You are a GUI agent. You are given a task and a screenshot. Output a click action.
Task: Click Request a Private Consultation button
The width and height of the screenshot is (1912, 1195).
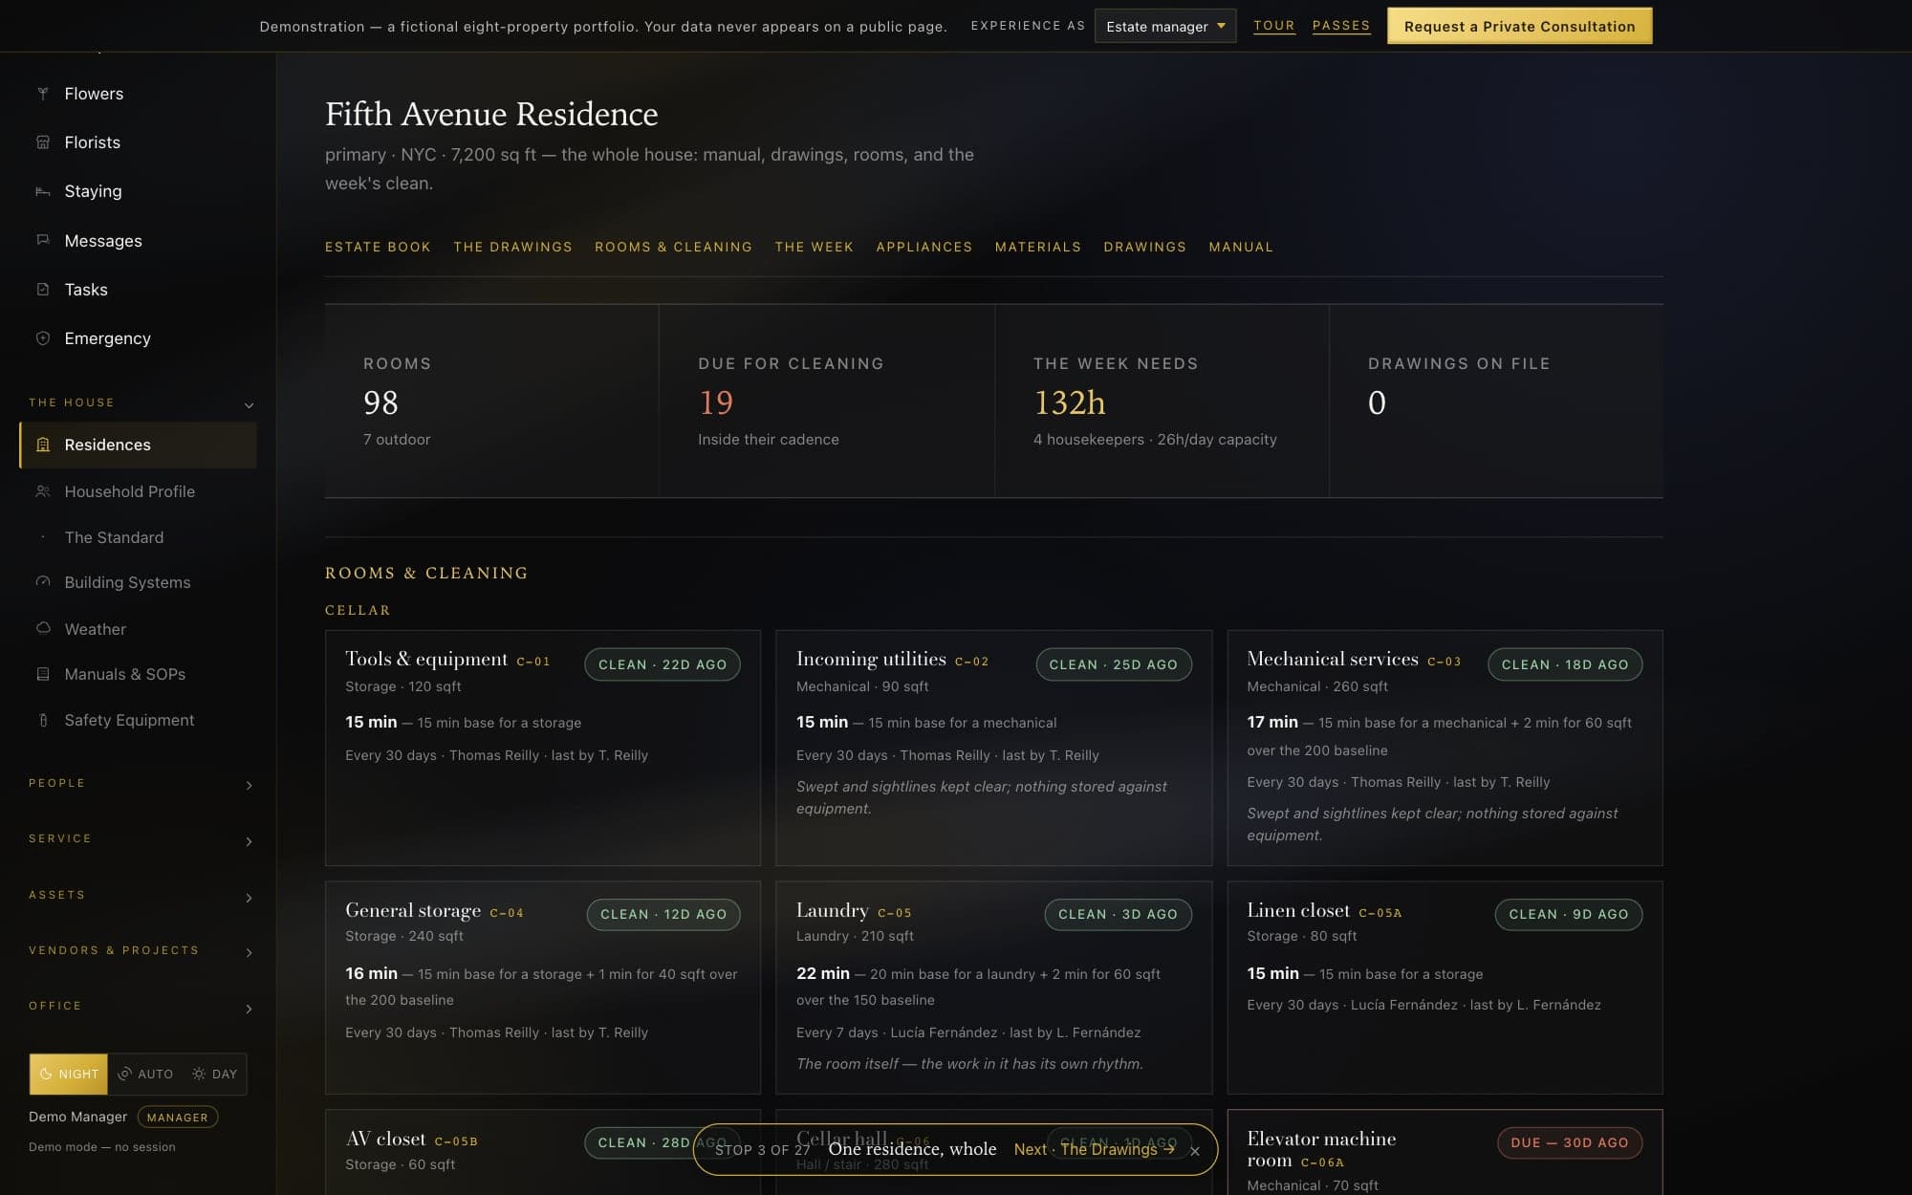coord(1519,26)
